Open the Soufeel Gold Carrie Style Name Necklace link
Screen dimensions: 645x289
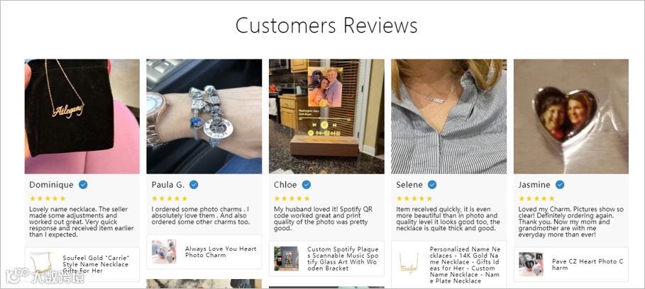(96, 264)
